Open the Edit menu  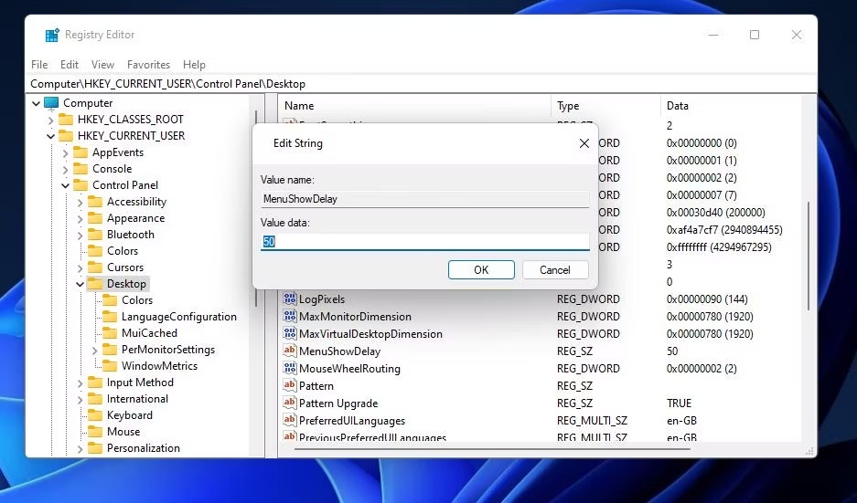[70, 65]
